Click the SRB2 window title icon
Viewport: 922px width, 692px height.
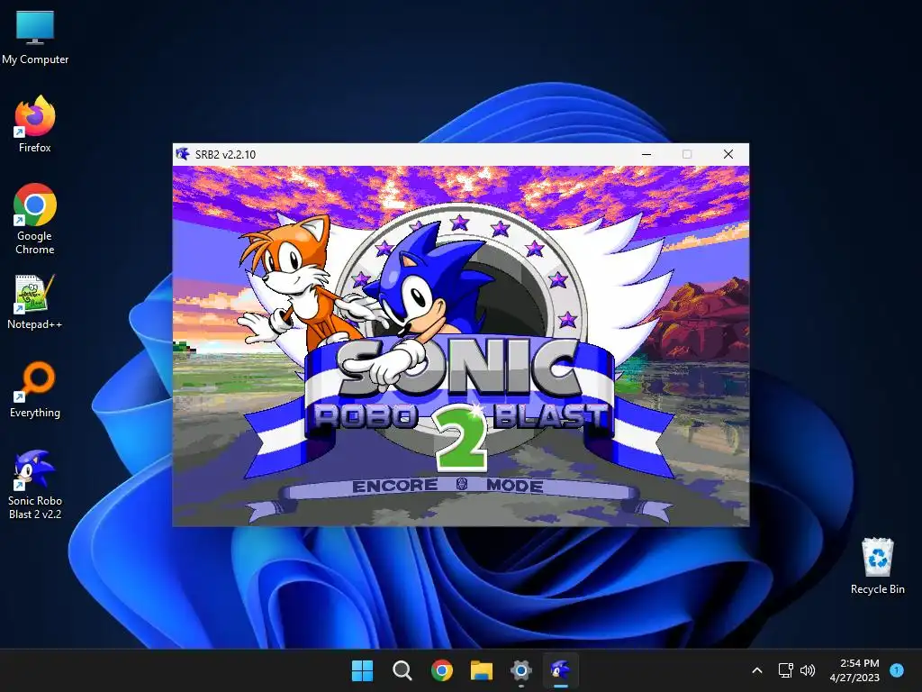pos(183,154)
